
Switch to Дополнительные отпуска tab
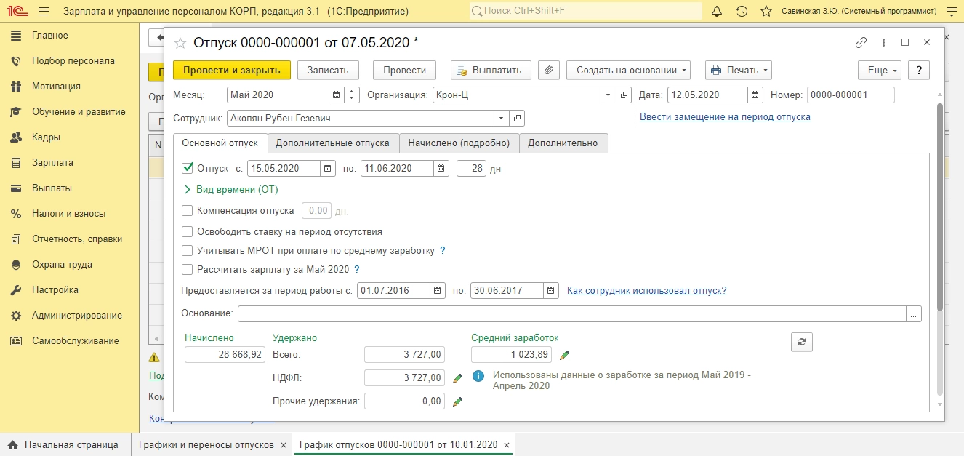(x=332, y=143)
